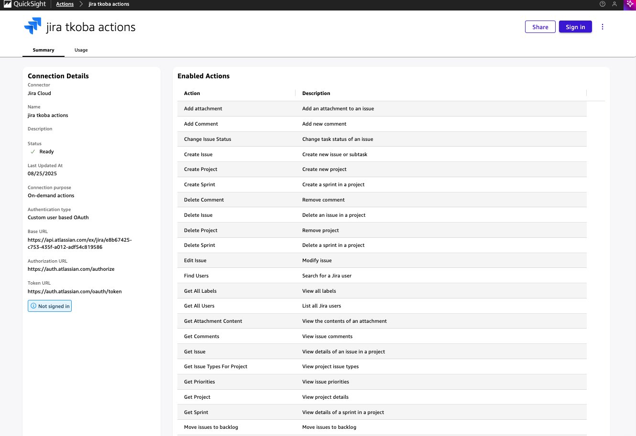
Task: Click the Base URL value text
Action: [79, 244]
